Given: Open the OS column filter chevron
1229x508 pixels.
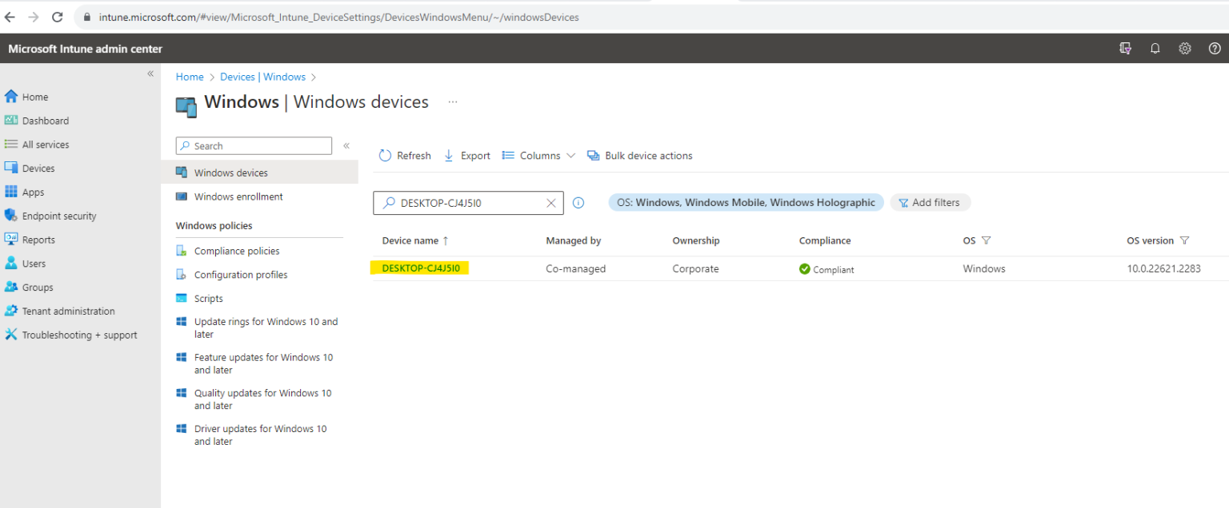Looking at the screenshot, I should (989, 240).
